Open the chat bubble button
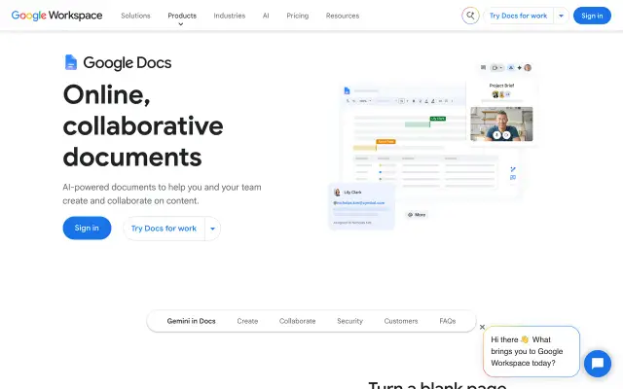The image size is (623, 389). [597, 363]
